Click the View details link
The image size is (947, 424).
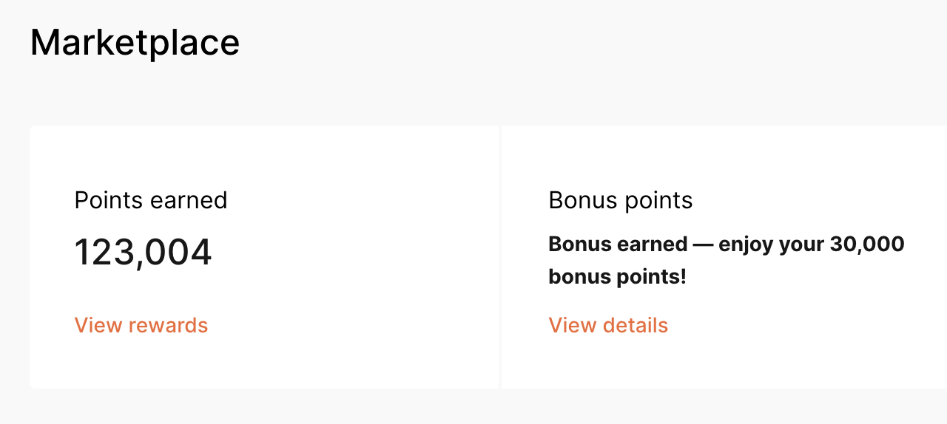(608, 325)
